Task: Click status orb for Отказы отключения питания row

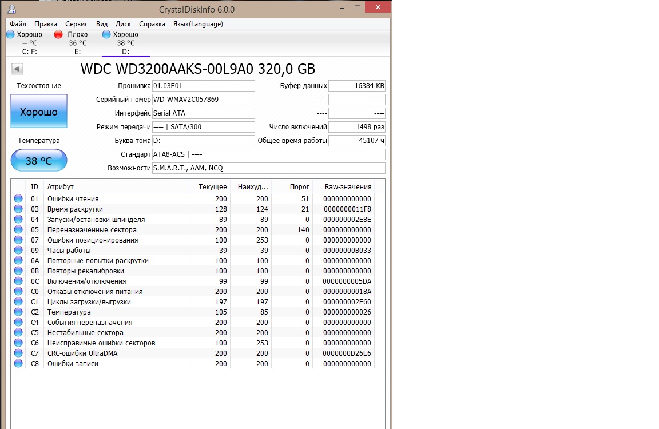Action: click(x=18, y=291)
